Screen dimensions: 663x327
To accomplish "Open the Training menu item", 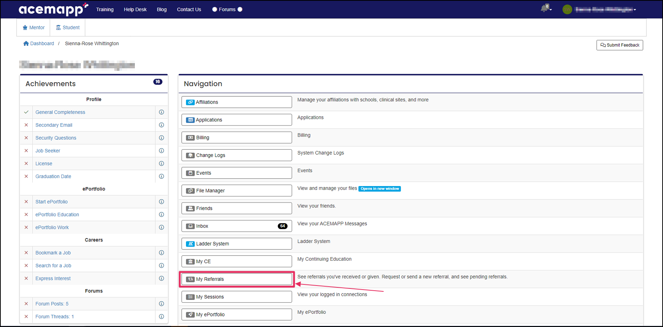I will 105,10.
